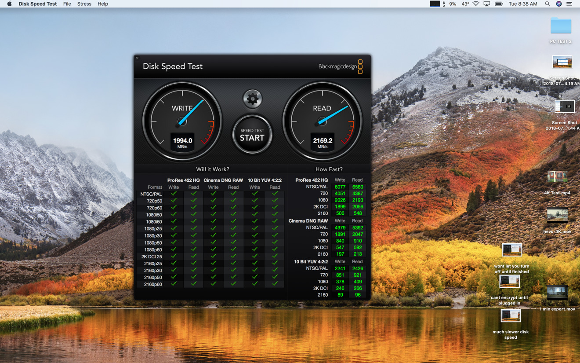Click Cinema DNG write checkmark for 1080i60

click(x=213, y=221)
